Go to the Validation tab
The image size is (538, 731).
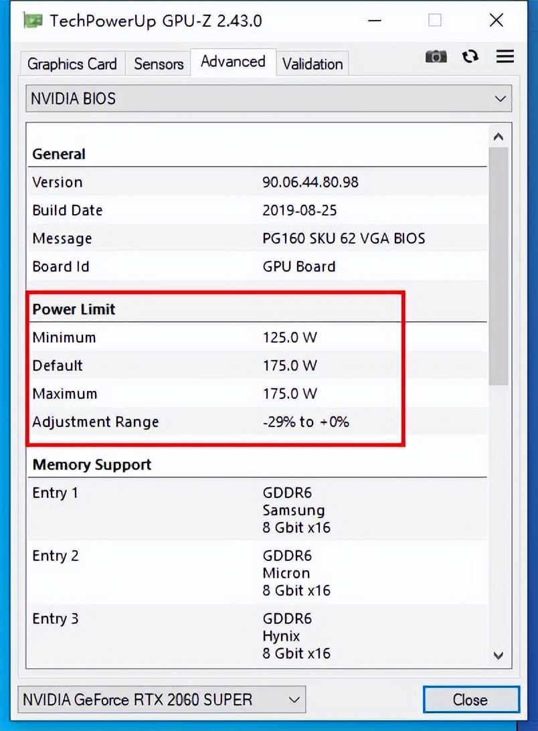coord(312,64)
